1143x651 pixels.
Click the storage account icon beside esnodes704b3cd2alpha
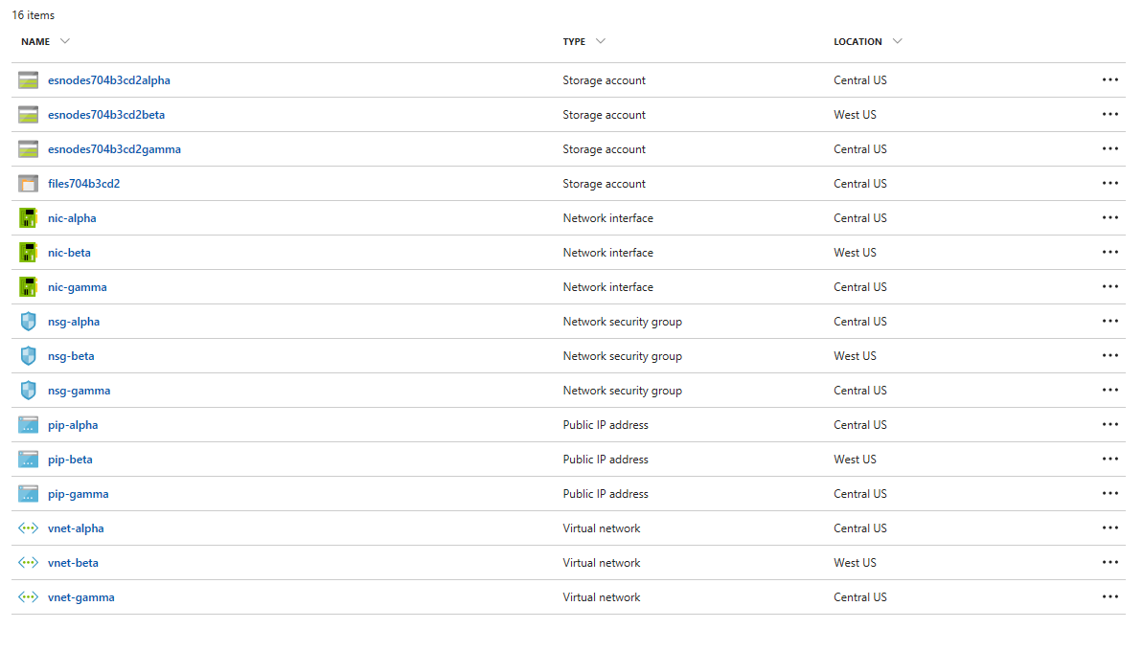click(28, 80)
